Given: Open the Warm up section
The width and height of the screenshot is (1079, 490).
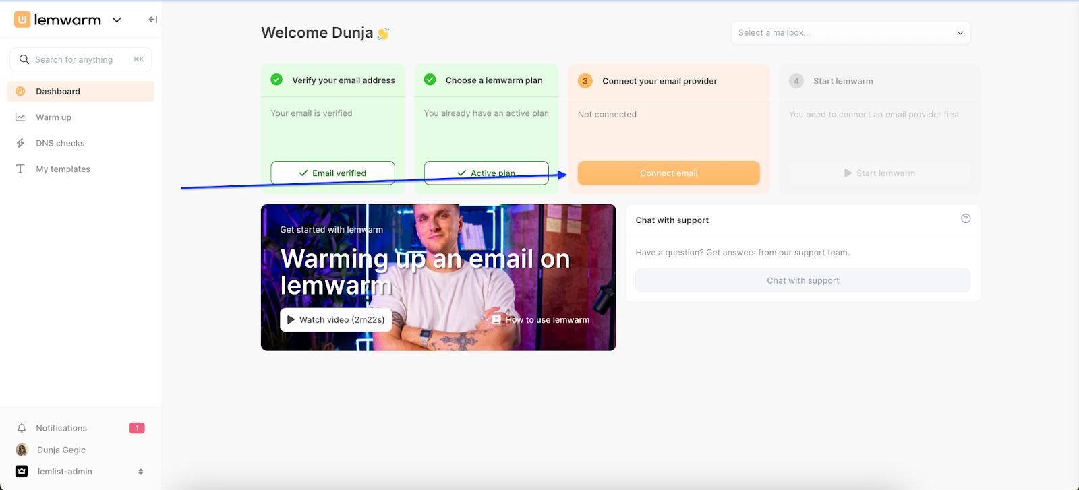Looking at the screenshot, I should (54, 117).
